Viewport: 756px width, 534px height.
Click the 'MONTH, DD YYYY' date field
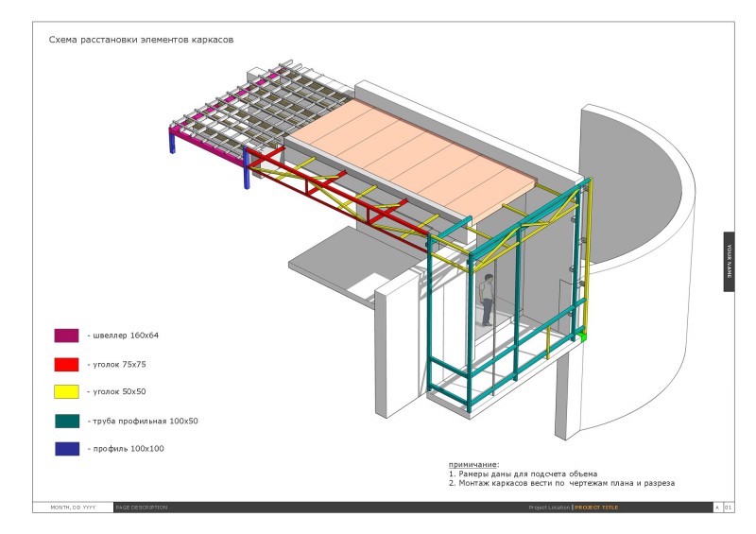coord(74,508)
